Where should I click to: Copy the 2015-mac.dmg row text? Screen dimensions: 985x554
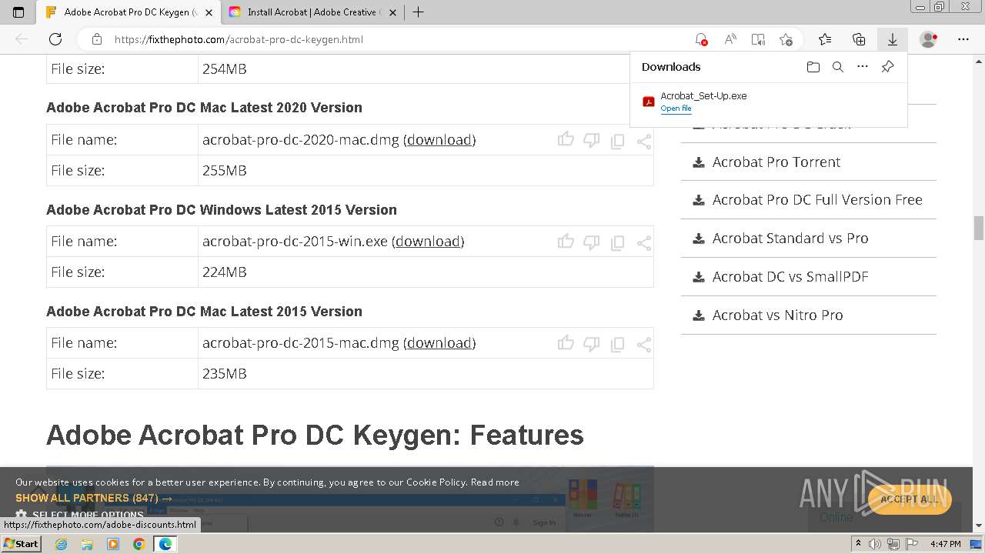617,345
